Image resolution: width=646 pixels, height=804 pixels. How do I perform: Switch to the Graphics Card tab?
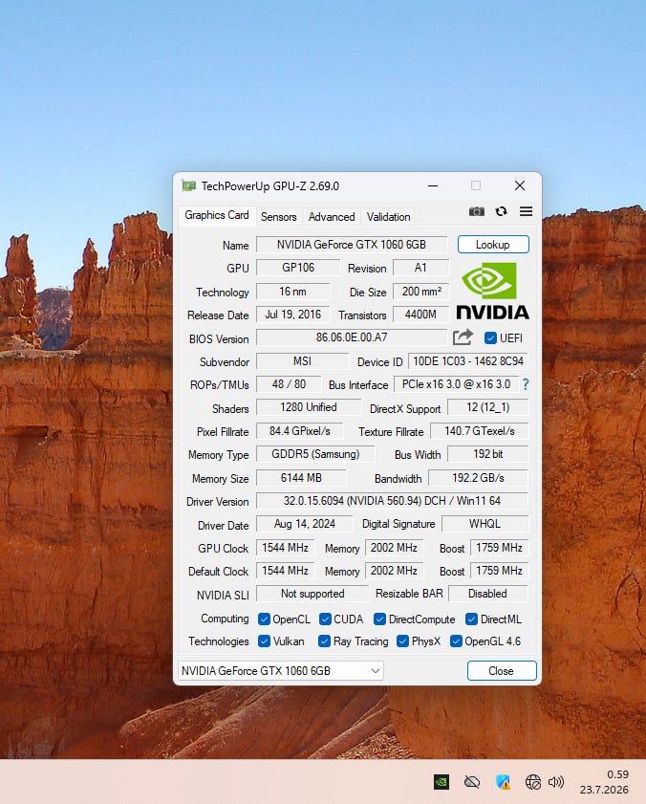tap(216, 215)
